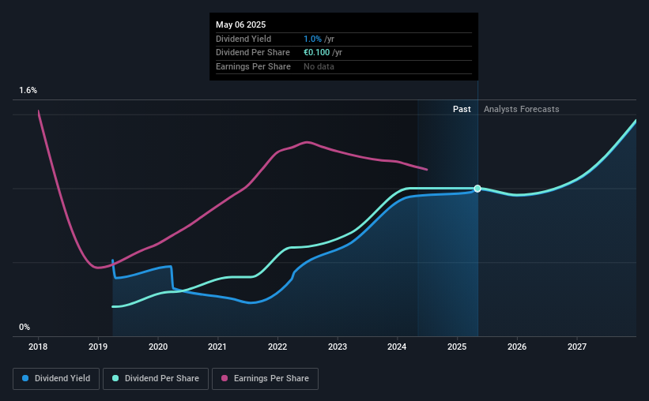Toggle the Earnings Per Share legend series

coord(265,379)
